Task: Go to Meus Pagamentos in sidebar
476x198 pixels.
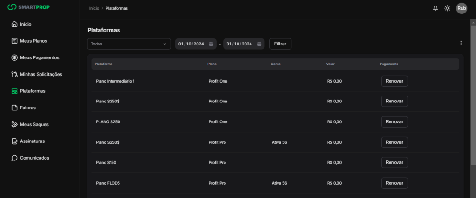Action: (39, 57)
